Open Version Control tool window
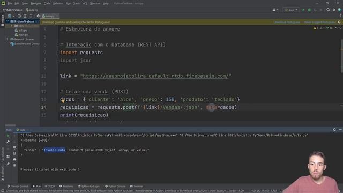 point(18,186)
